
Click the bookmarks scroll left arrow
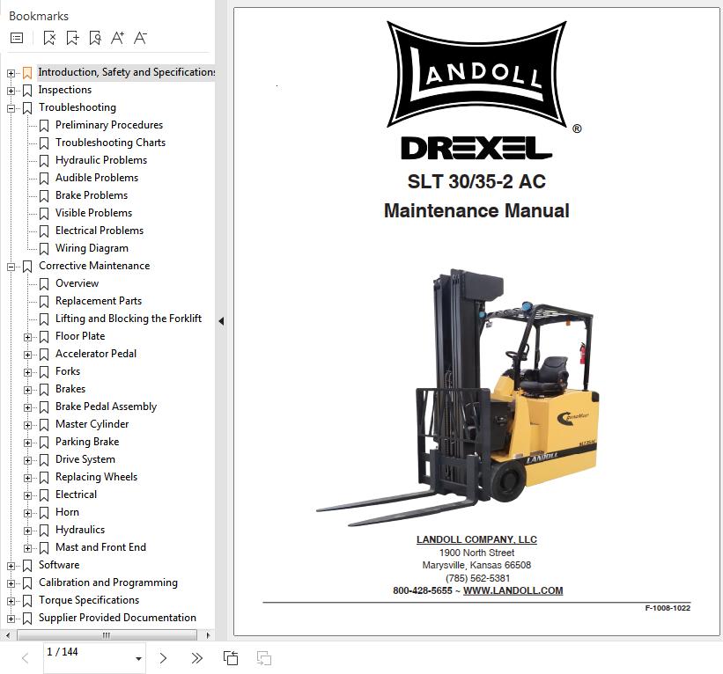tap(7, 635)
